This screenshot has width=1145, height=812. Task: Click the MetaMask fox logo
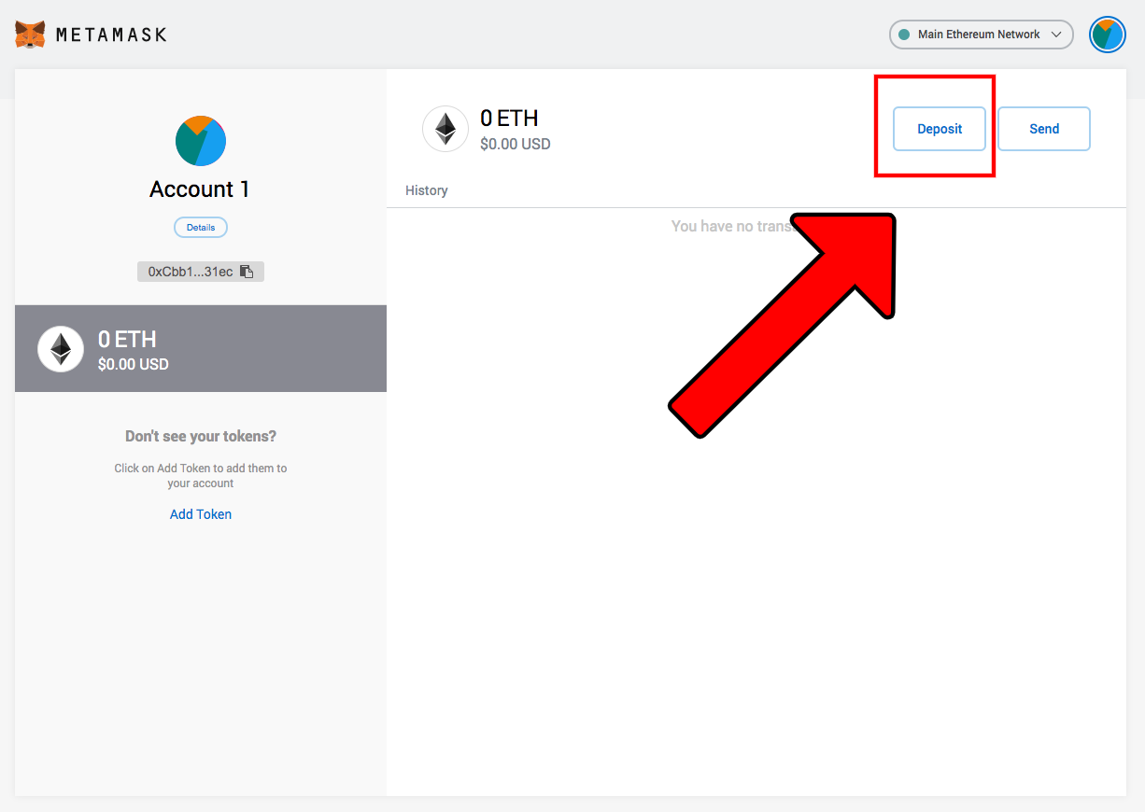(x=29, y=34)
